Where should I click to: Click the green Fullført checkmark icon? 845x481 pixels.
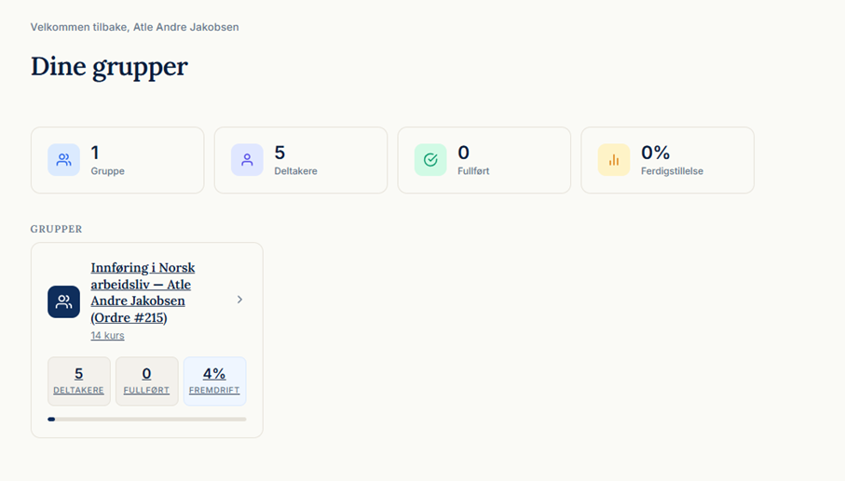pos(430,160)
